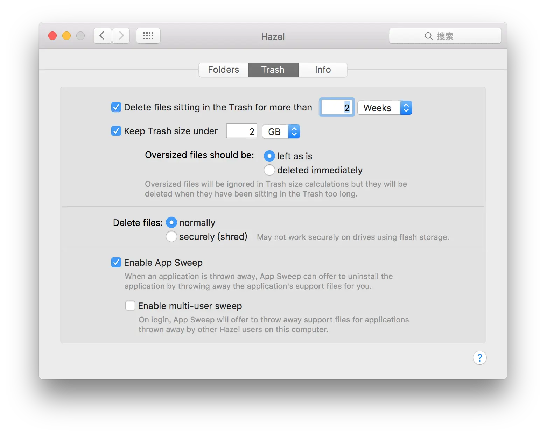Toggle Keep Trash size under checkbox
This screenshot has height=435, width=546.
coord(116,131)
